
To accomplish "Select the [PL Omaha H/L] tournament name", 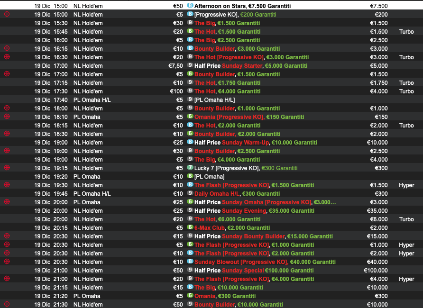I will point(214,100).
